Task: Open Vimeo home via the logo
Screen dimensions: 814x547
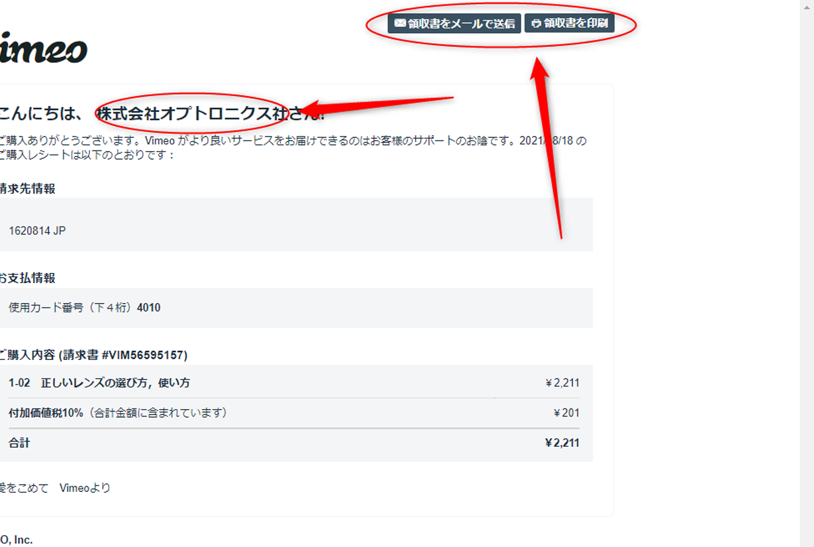Action: click(x=42, y=50)
